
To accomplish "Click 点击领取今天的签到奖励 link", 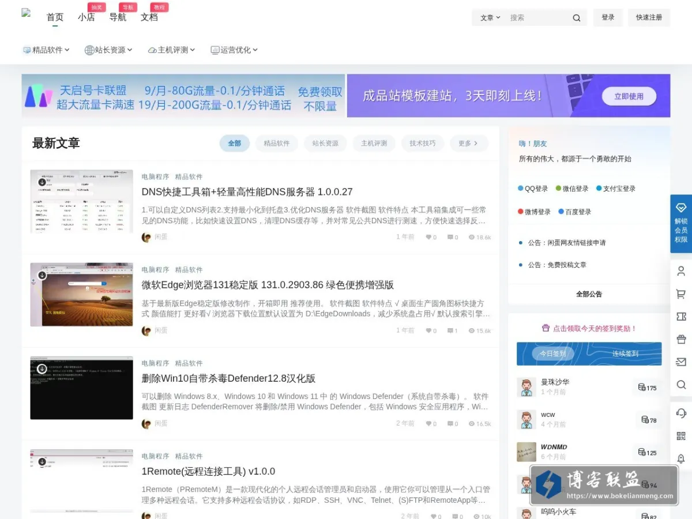I will click(589, 329).
